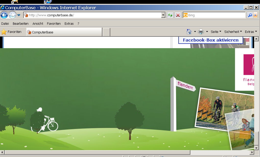The width and height of the screenshot is (260, 157).
Task: Click the vertical scrollbar up arrow
Action: coord(256,39)
